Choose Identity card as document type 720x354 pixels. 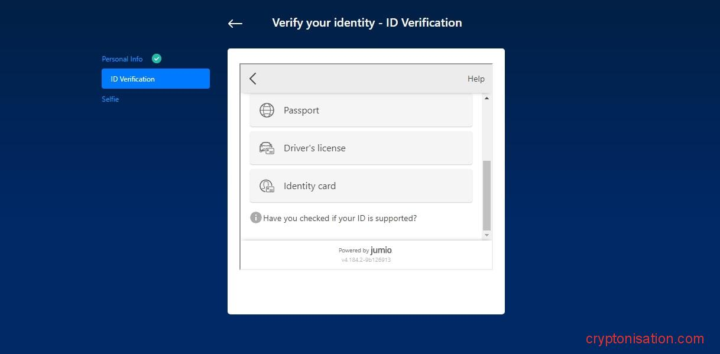[310, 186]
